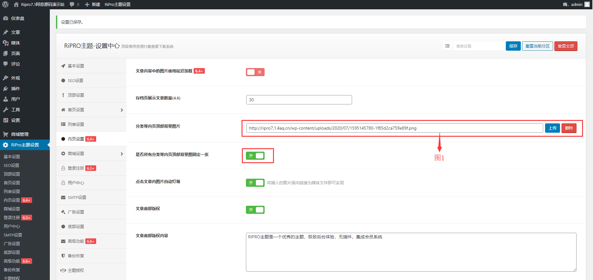Click the 文章 pushpin icon
The image size is (593, 280).
pos(6,32)
